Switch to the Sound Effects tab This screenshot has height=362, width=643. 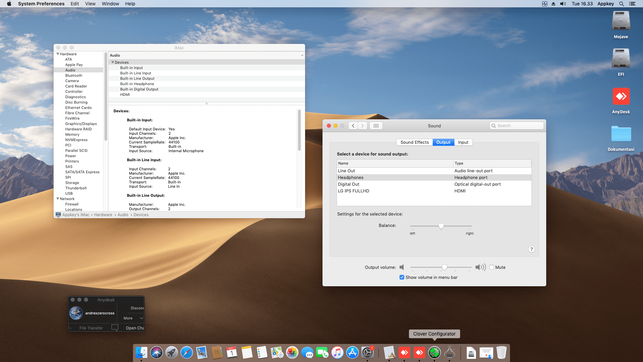pyautogui.click(x=414, y=142)
